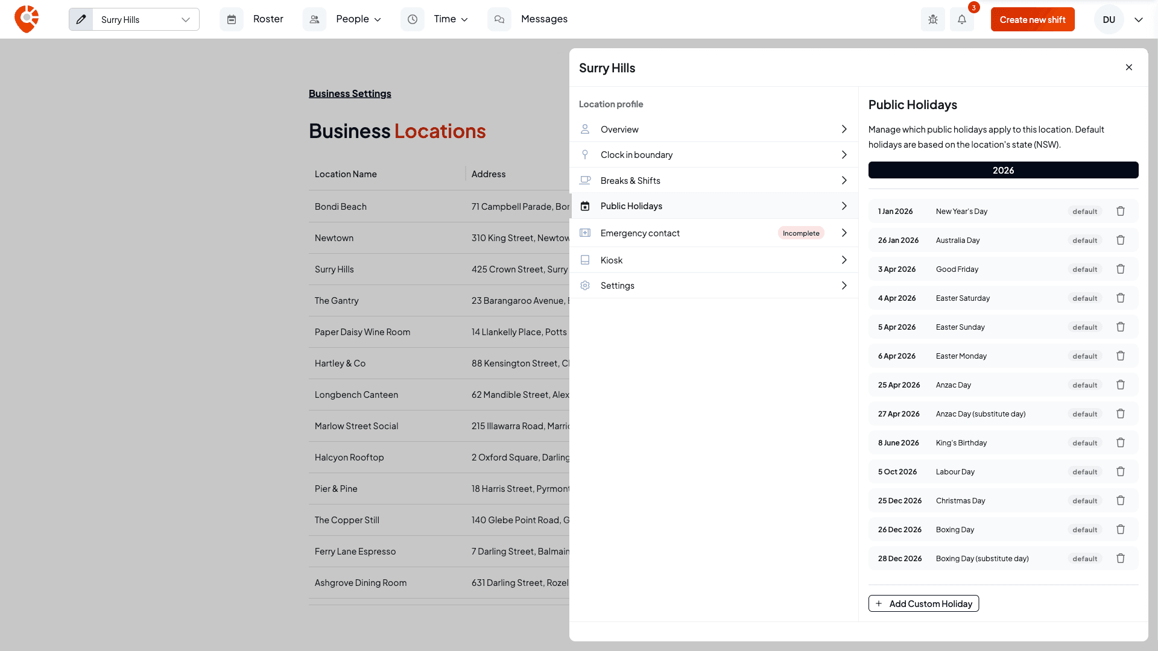
Task: Open the Clock in boundary section
Action: click(x=714, y=155)
